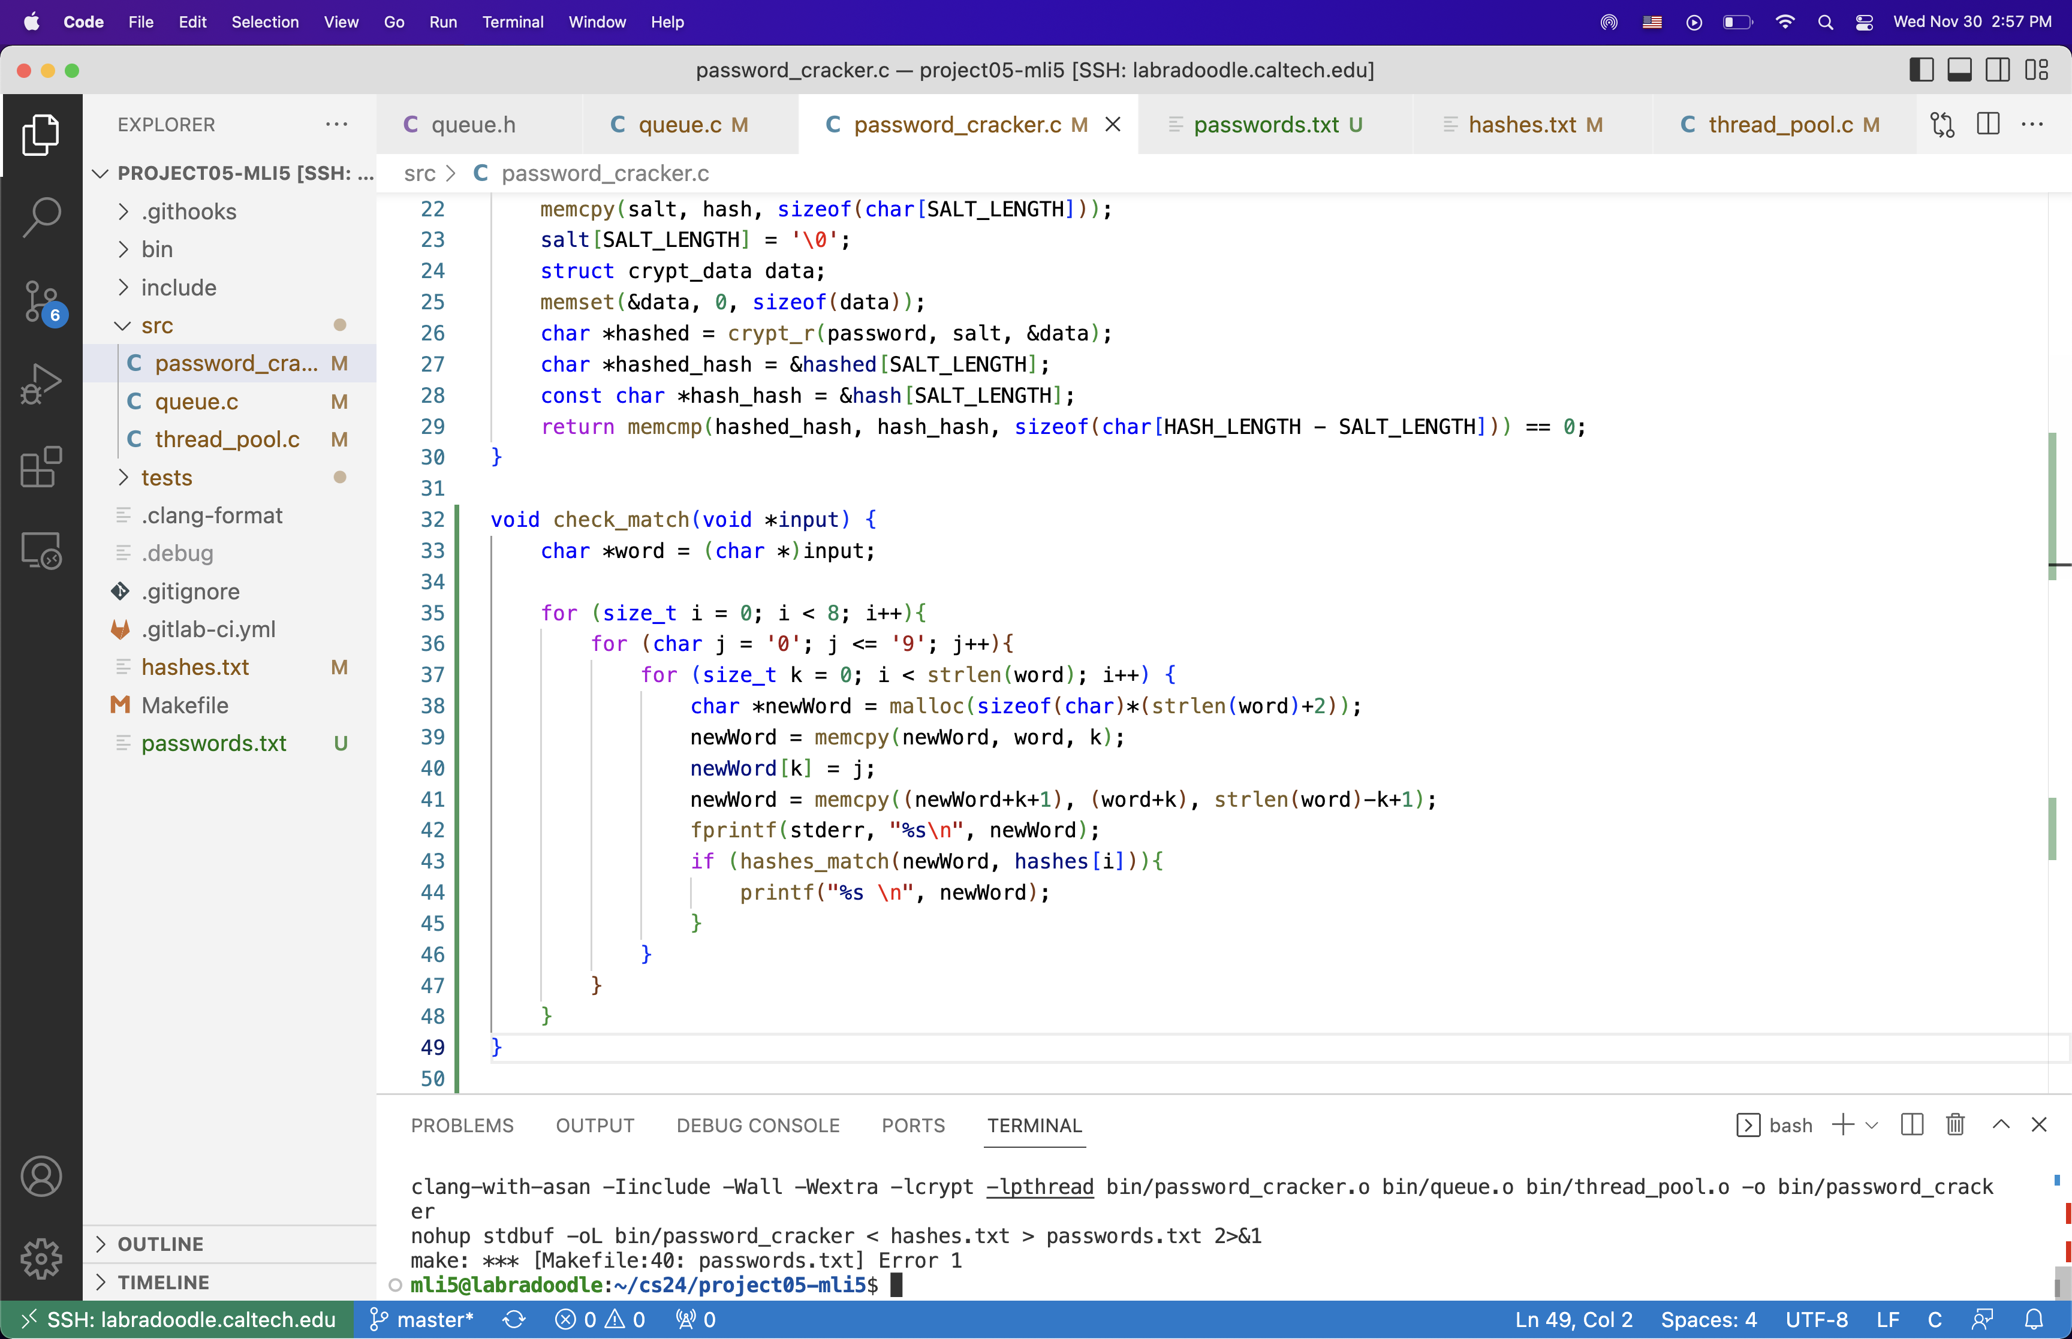Open the new terminal launch profile dropdown
This screenshot has height=1339, width=2072.
click(1872, 1125)
